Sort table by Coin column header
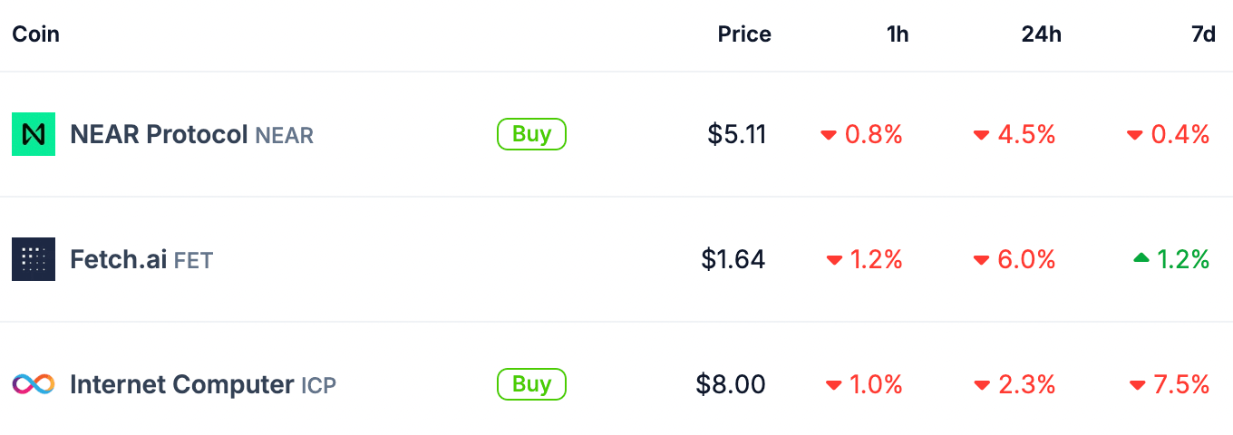1233x435 pixels. click(35, 34)
